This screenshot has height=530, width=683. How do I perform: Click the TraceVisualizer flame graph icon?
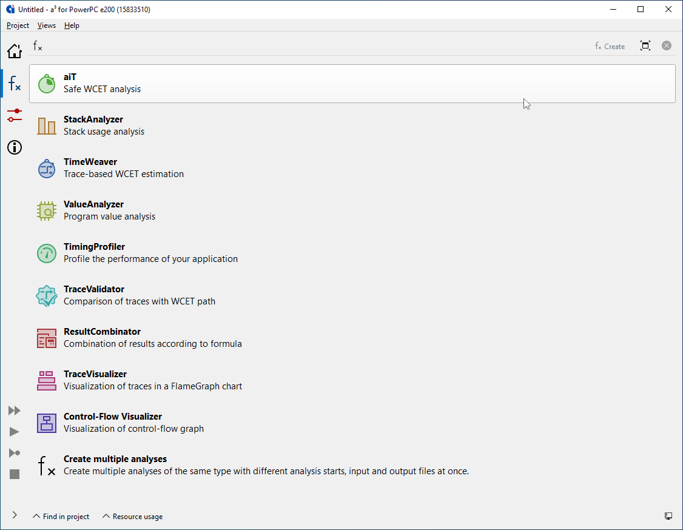tap(47, 381)
